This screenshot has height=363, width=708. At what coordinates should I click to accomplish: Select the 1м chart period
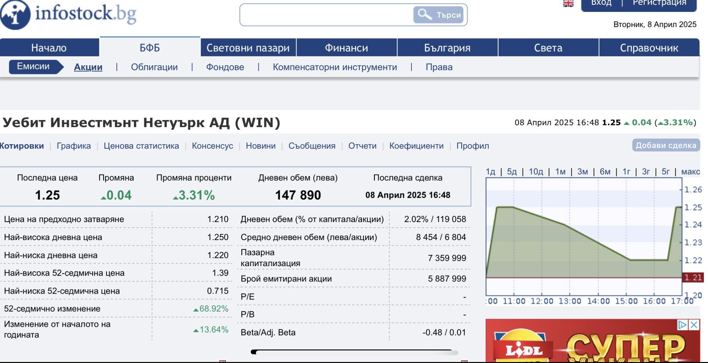(560, 172)
